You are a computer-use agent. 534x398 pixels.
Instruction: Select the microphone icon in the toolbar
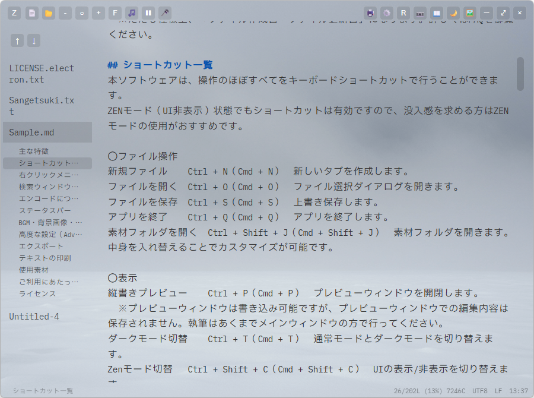165,12
